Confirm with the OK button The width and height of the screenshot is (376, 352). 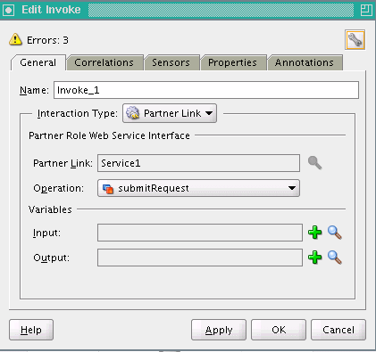tap(279, 330)
